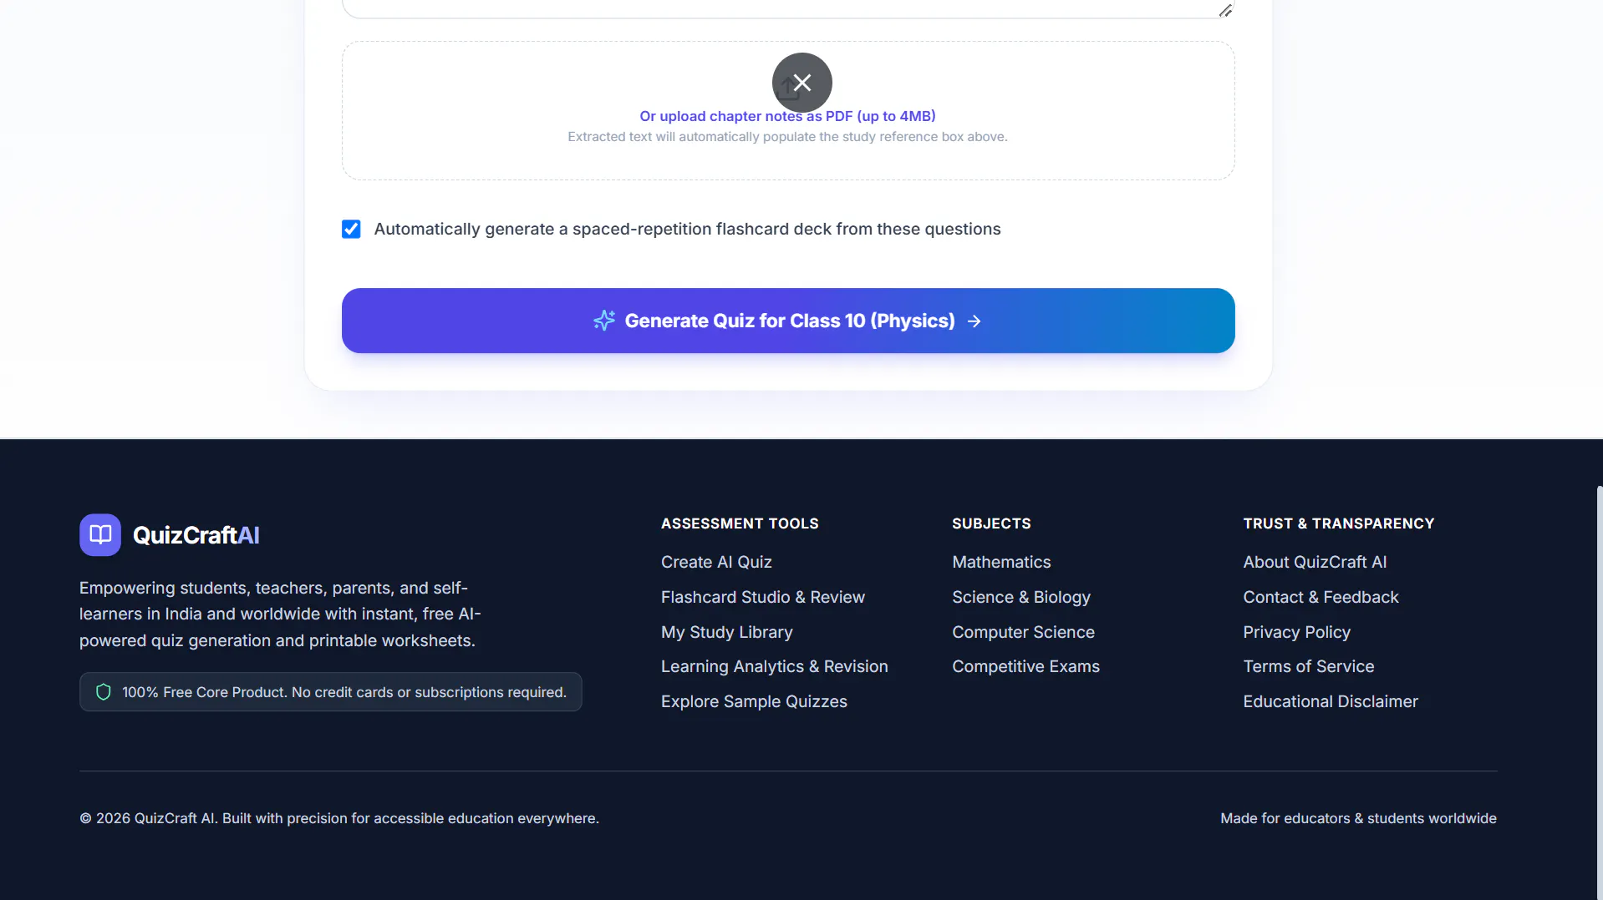Open the Competitive Exams link

tap(1025, 666)
